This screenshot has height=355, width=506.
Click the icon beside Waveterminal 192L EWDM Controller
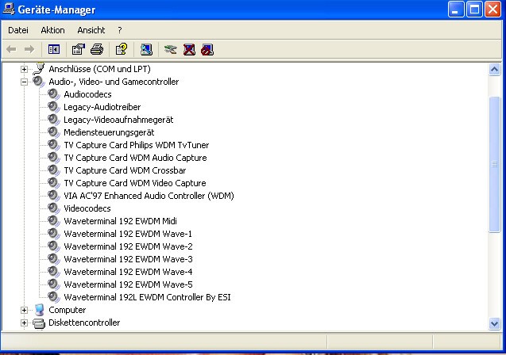click(x=53, y=297)
